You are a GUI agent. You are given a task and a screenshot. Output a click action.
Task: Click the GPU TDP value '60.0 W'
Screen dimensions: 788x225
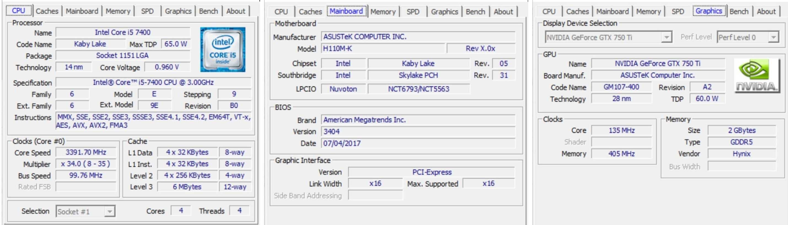707,99
